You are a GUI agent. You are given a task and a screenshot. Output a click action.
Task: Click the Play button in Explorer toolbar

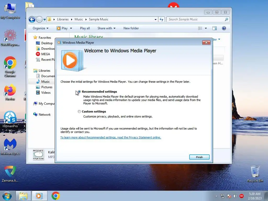[62, 28]
